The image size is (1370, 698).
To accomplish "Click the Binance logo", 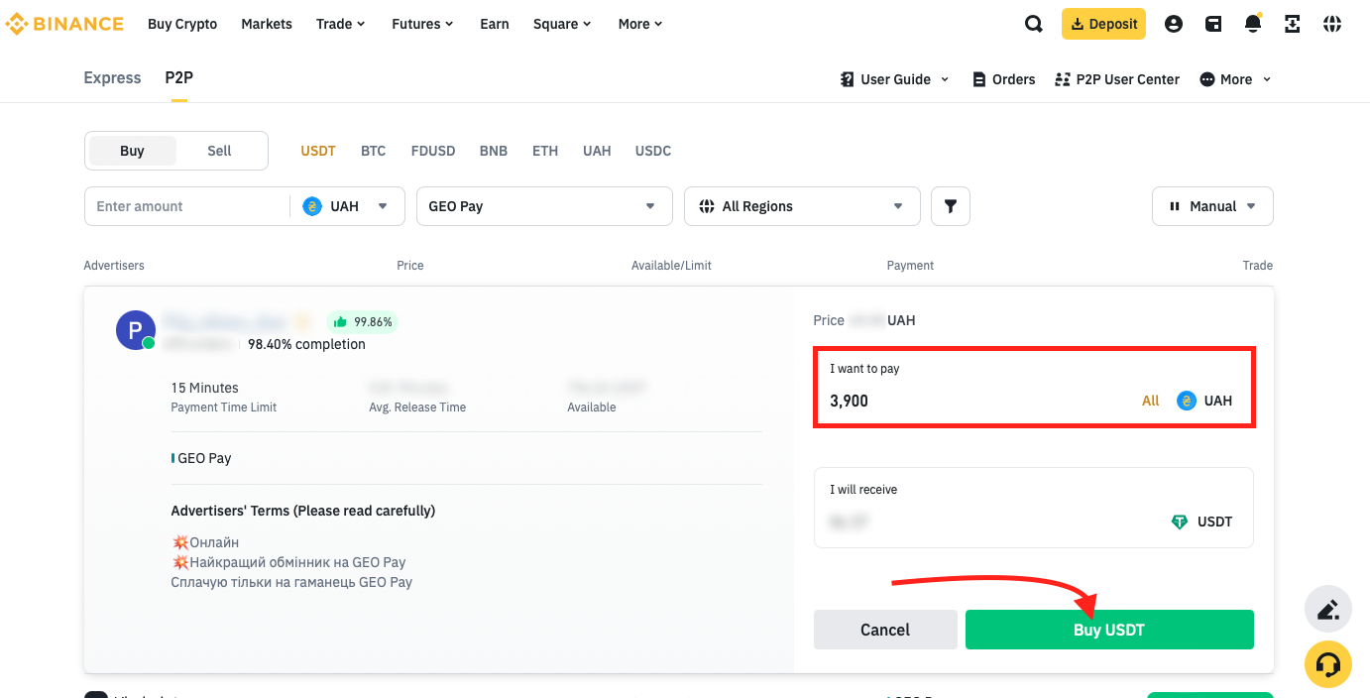I will [64, 24].
